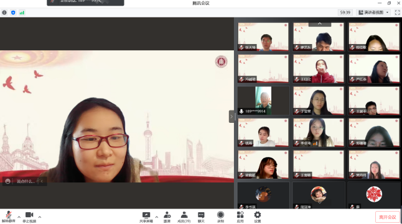The width and height of the screenshot is (402, 224).
Task: Open the 演讲者视图 view layout dropdown
Action: point(373,12)
